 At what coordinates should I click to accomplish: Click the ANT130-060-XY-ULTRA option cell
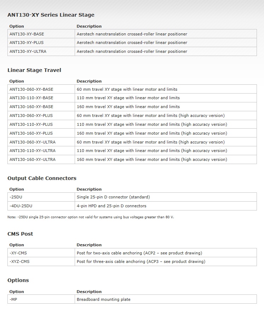click(41, 142)
